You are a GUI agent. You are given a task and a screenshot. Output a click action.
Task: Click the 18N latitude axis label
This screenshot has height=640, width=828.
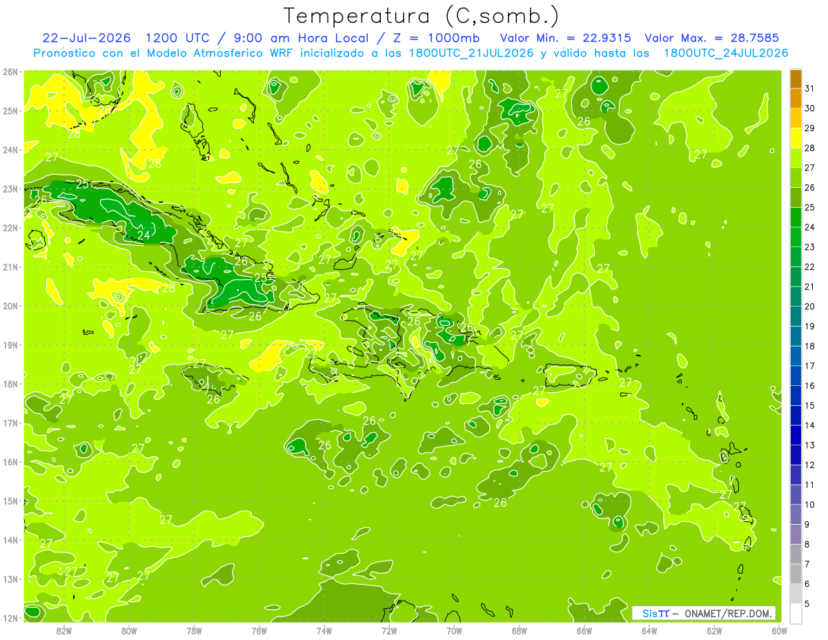pos(10,384)
